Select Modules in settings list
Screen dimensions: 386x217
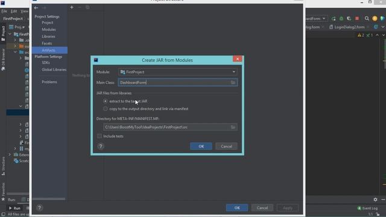click(49, 30)
